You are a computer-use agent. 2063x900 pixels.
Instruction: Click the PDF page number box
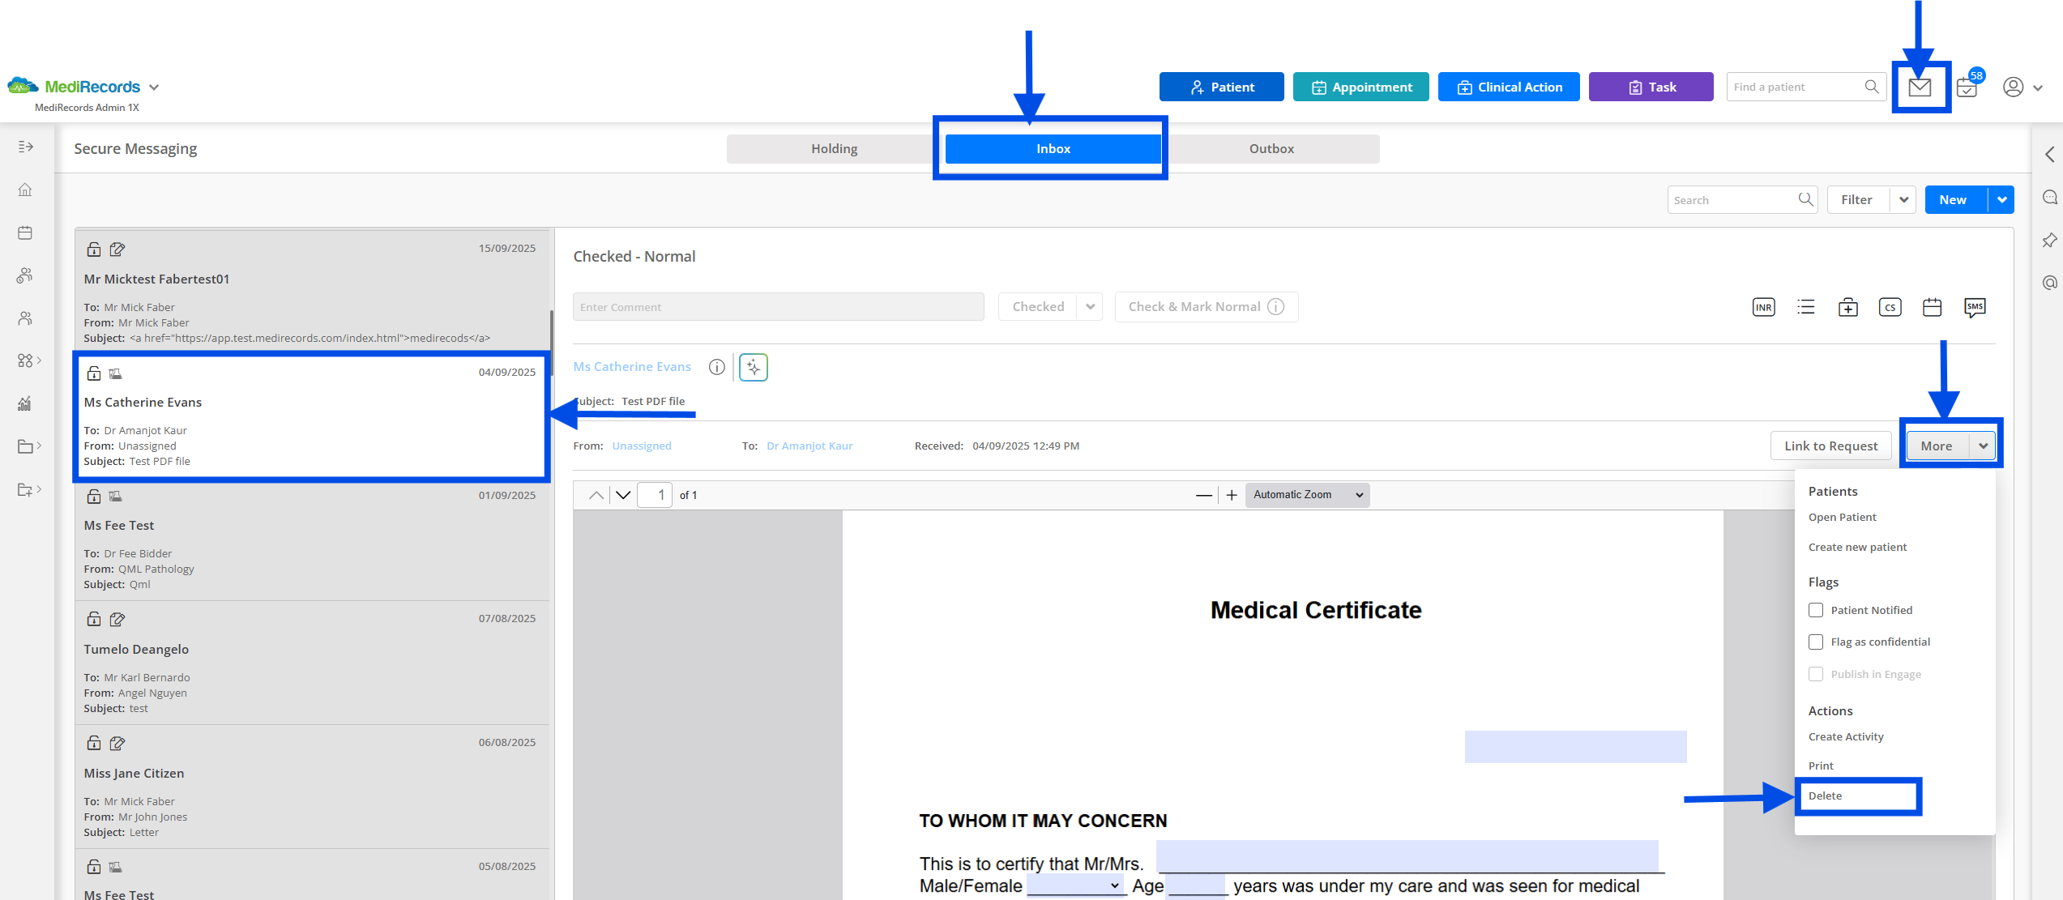(x=655, y=495)
